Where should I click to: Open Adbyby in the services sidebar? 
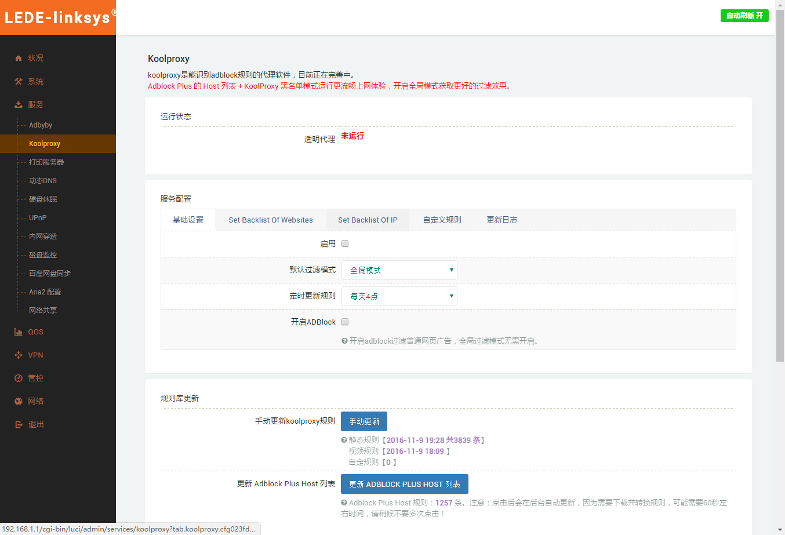[x=41, y=125]
